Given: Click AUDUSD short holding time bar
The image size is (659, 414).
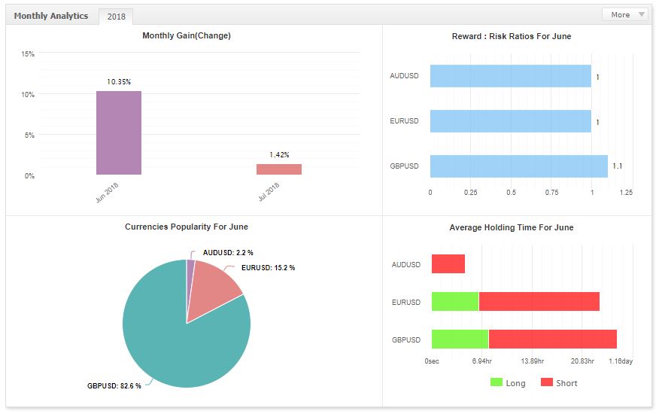Looking at the screenshot, I should coord(448,264).
